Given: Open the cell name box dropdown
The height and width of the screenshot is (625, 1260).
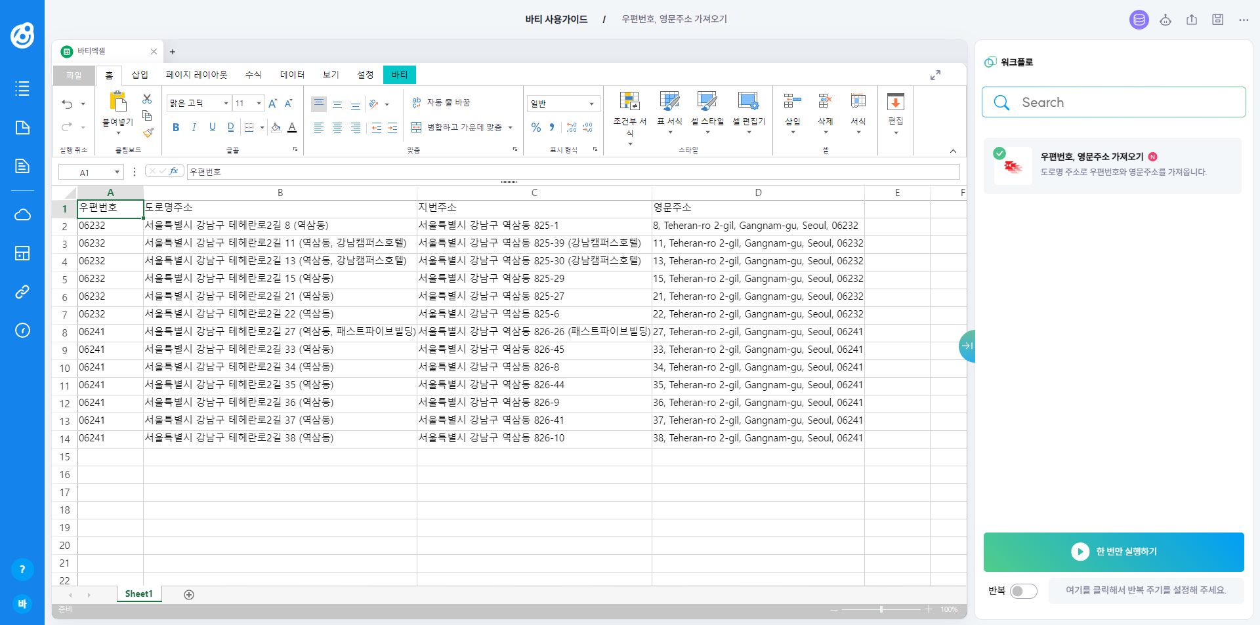Looking at the screenshot, I should 117,172.
